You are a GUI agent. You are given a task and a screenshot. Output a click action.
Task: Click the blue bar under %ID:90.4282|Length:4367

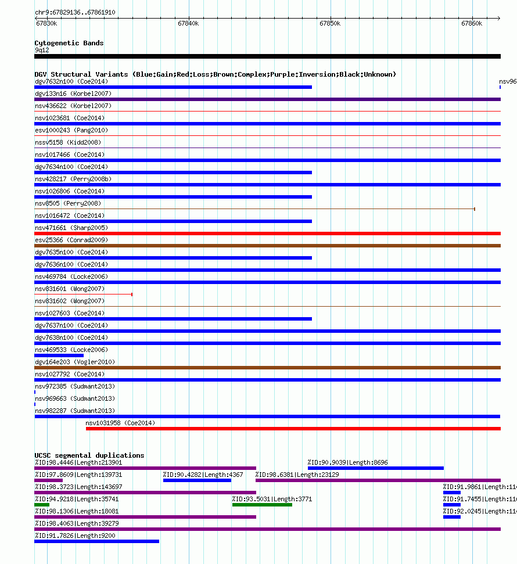(x=197, y=480)
